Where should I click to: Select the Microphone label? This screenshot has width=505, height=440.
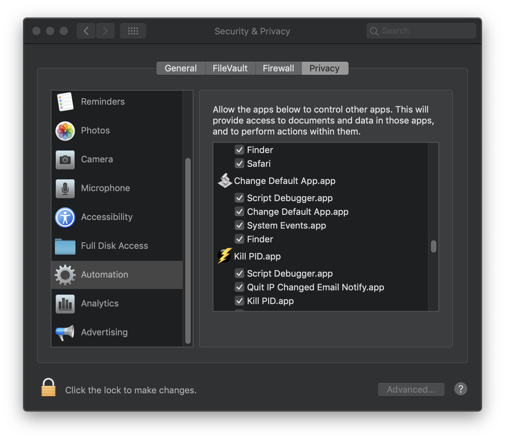pyautogui.click(x=105, y=188)
